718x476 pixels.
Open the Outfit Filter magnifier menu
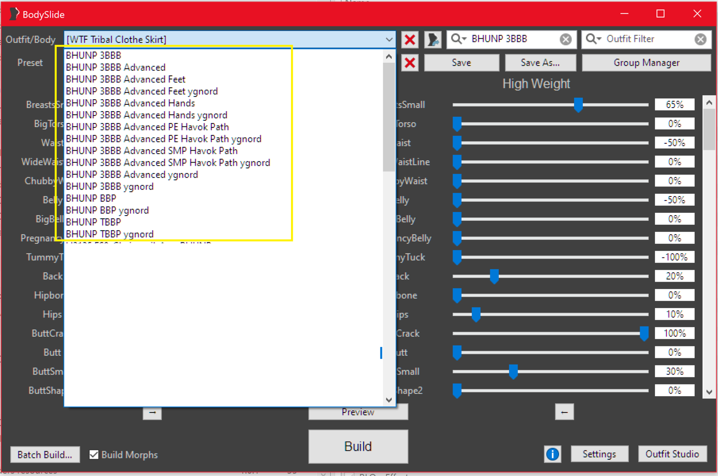point(593,39)
